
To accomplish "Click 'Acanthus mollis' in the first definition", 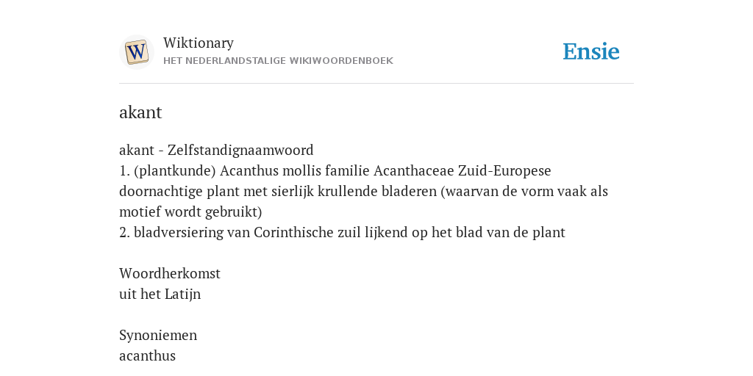I will pyautogui.click(x=271, y=170).
